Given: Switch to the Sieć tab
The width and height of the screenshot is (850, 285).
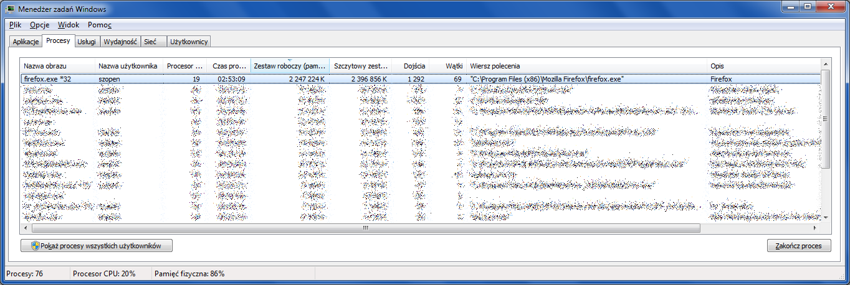Looking at the screenshot, I should pyautogui.click(x=150, y=42).
